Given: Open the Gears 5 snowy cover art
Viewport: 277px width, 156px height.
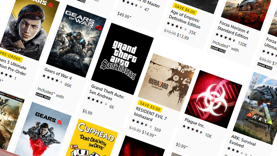Looking at the screenshot, I should 43,129.
